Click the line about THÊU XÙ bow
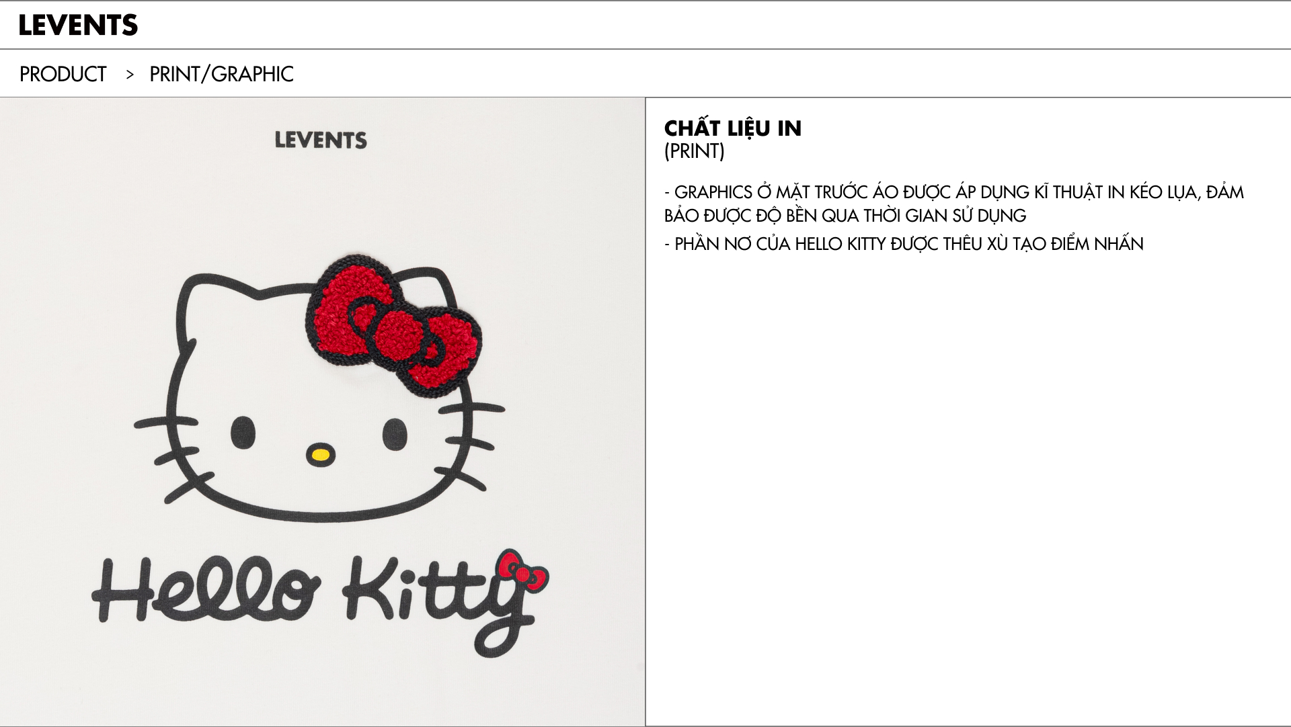1291x727 pixels. (x=904, y=243)
